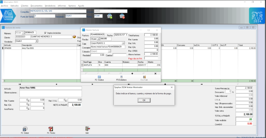Click the Cambio field in Abono factura

click(120, 55)
